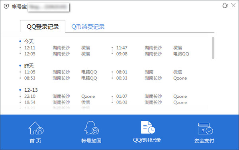Click the 18:54 login time
239x150 pixels.
click(x=30, y=103)
